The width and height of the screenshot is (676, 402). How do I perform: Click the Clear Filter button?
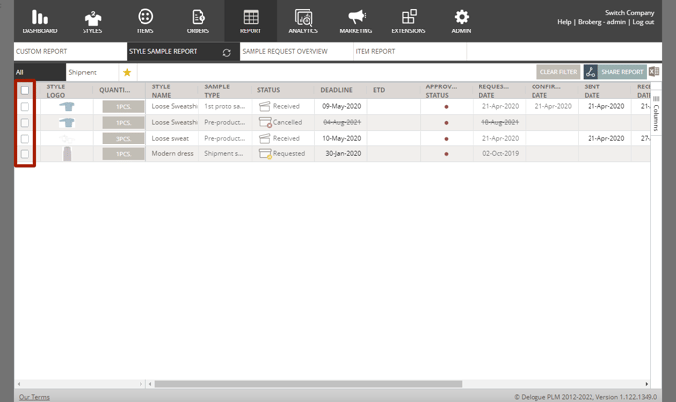click(557, 72)
